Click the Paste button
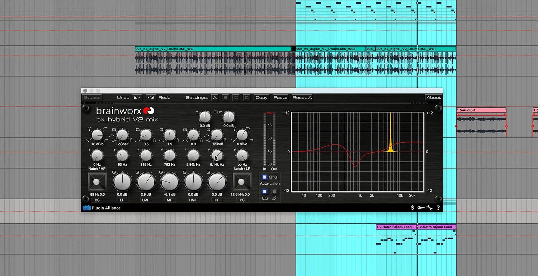538x276 pixels. tap(280, 97)
